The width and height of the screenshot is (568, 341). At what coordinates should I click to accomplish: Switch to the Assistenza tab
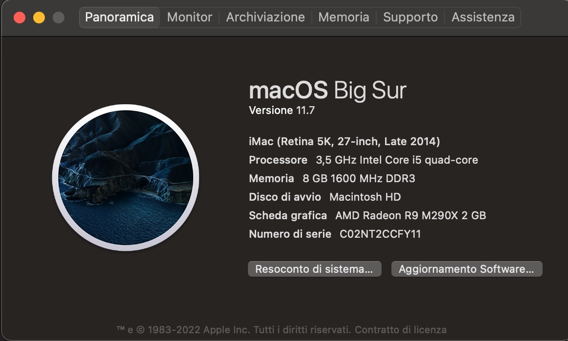coord(483,18)
